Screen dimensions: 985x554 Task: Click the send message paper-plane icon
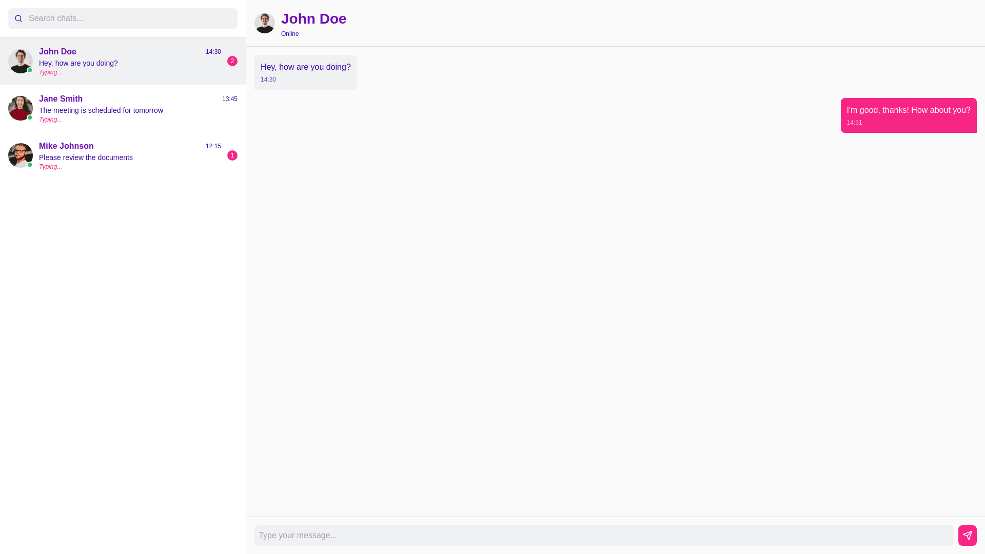967,535
